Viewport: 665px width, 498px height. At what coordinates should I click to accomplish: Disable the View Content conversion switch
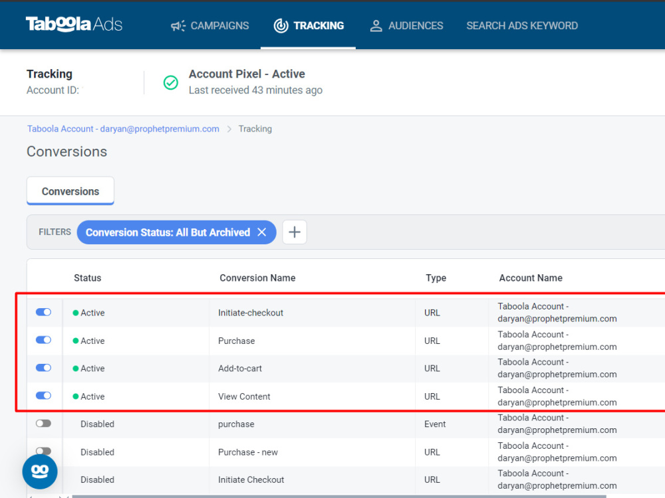[x=43, y=396]
